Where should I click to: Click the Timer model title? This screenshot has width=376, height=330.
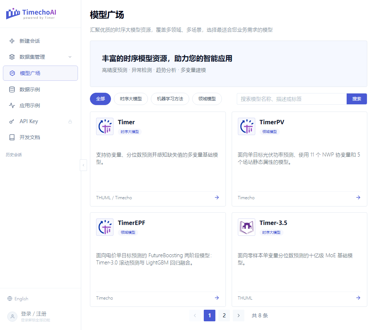tap(127, 122)
